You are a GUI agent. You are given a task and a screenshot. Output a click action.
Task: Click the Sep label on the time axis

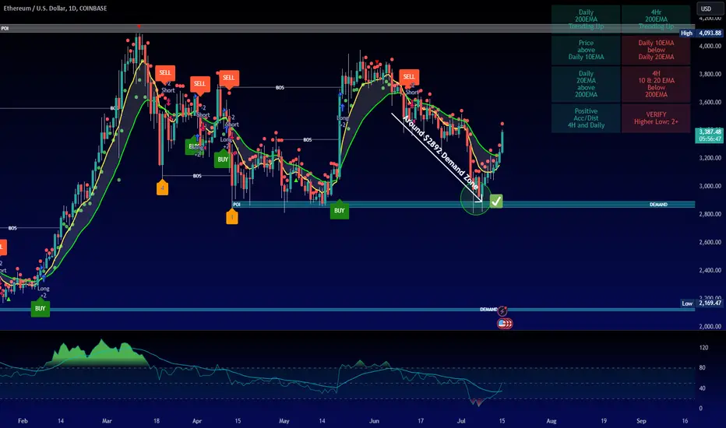click(641, 420)
